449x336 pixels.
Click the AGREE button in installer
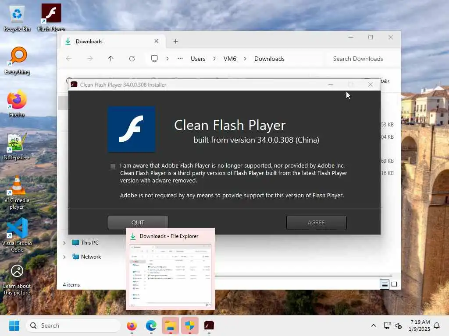(317, 222)
